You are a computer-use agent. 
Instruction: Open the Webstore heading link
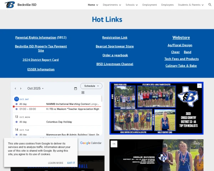(181, 37)
